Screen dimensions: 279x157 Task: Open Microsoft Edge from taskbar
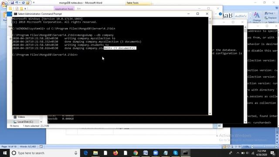click(x=85, y=153)
